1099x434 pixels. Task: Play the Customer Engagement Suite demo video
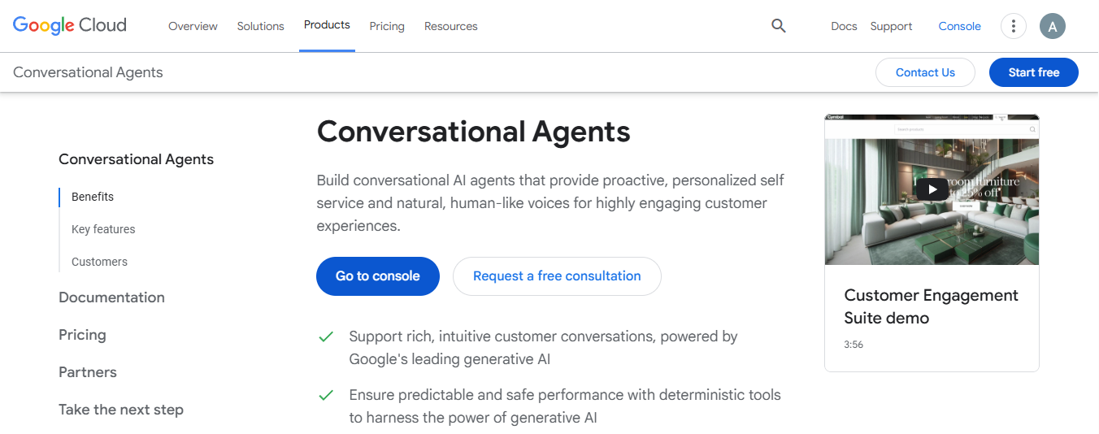point(932,189)
